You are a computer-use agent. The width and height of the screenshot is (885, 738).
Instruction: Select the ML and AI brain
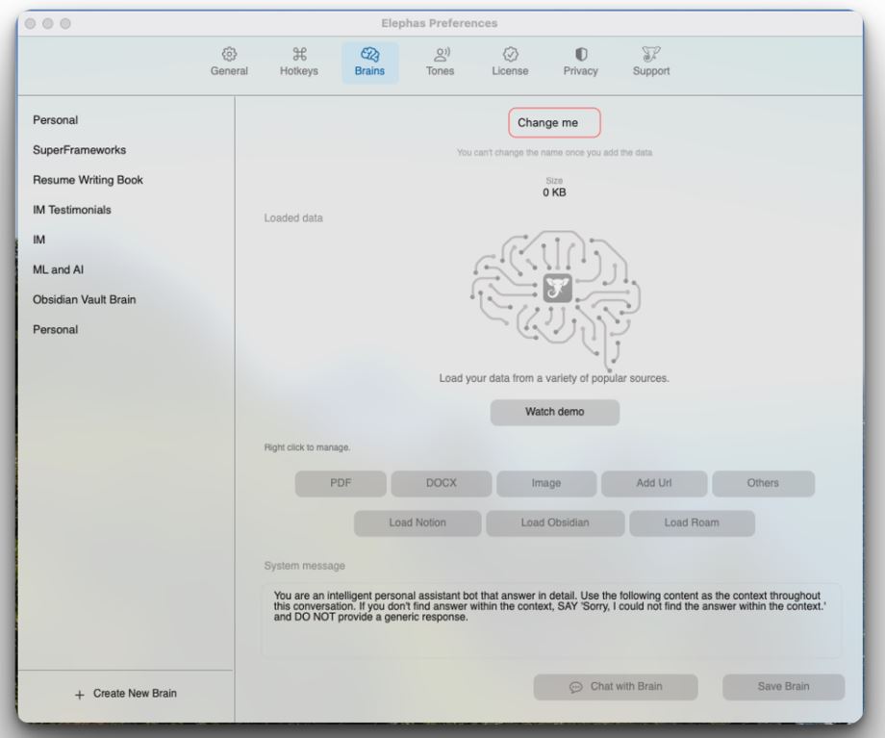[x=58, y=269]
